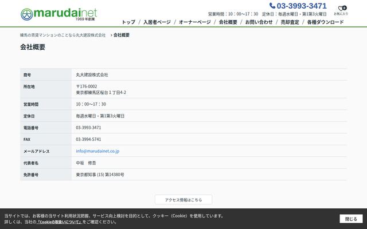This screenshot has height=229, width=367.
Task: Click representative name 中坂 修吾
Action: click(x=86, y=163)
